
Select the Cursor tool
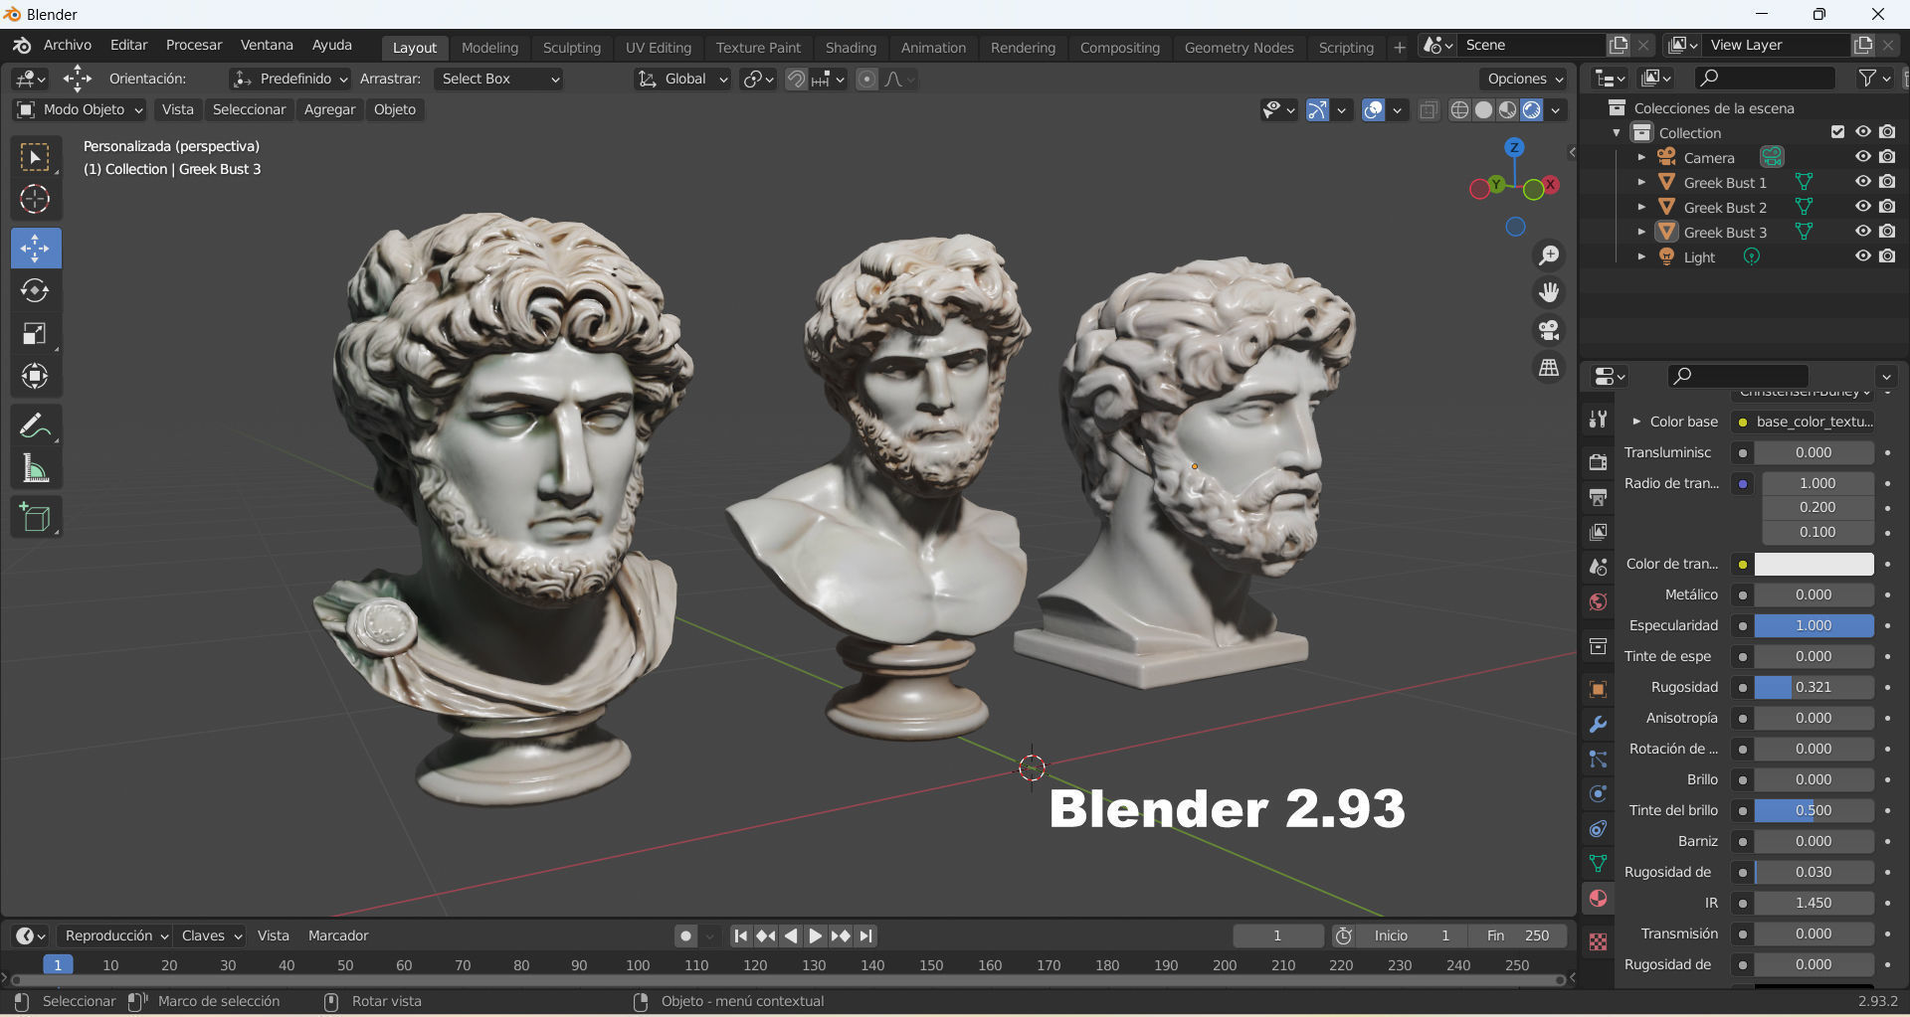click(35, 200)
